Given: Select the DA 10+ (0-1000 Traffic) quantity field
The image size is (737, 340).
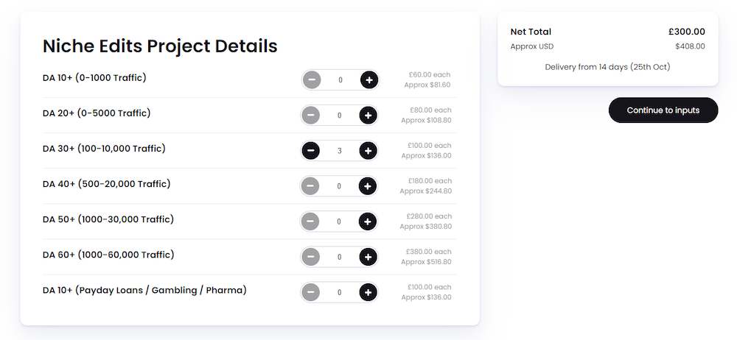Looking at the screenshot, I should [340, 79].
